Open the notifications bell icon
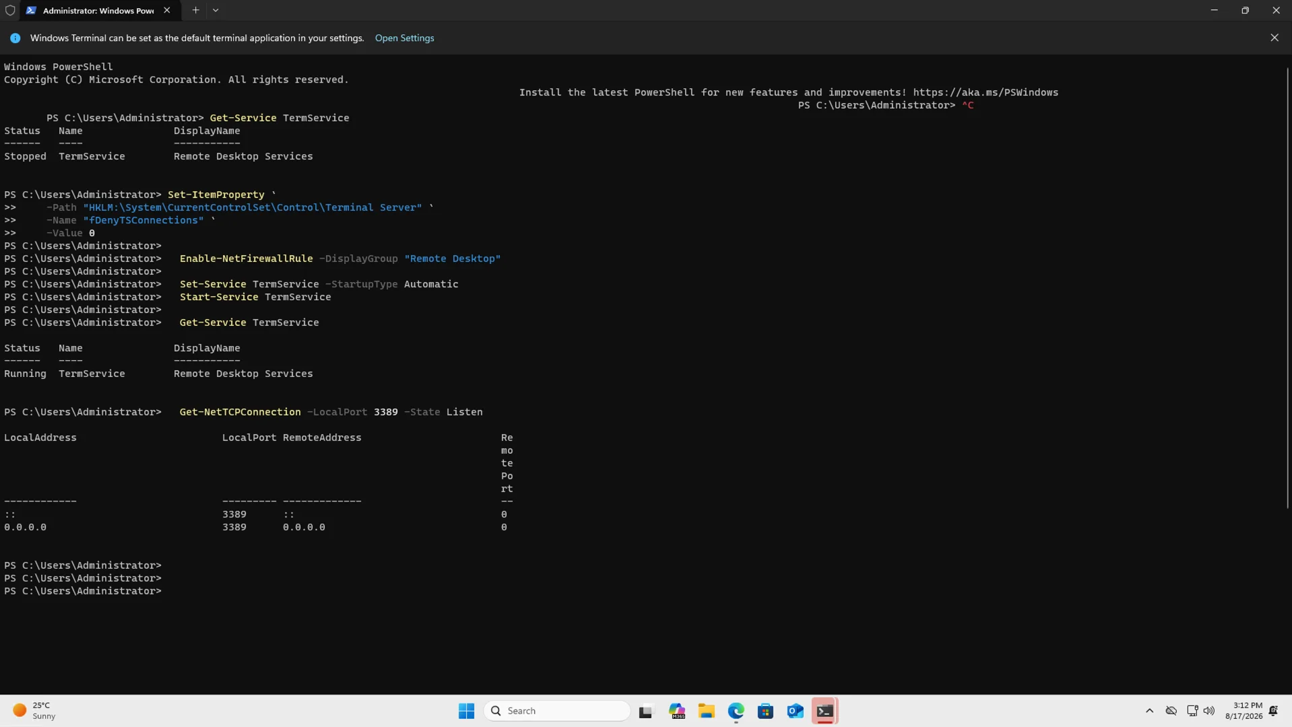 point(1273,711)
